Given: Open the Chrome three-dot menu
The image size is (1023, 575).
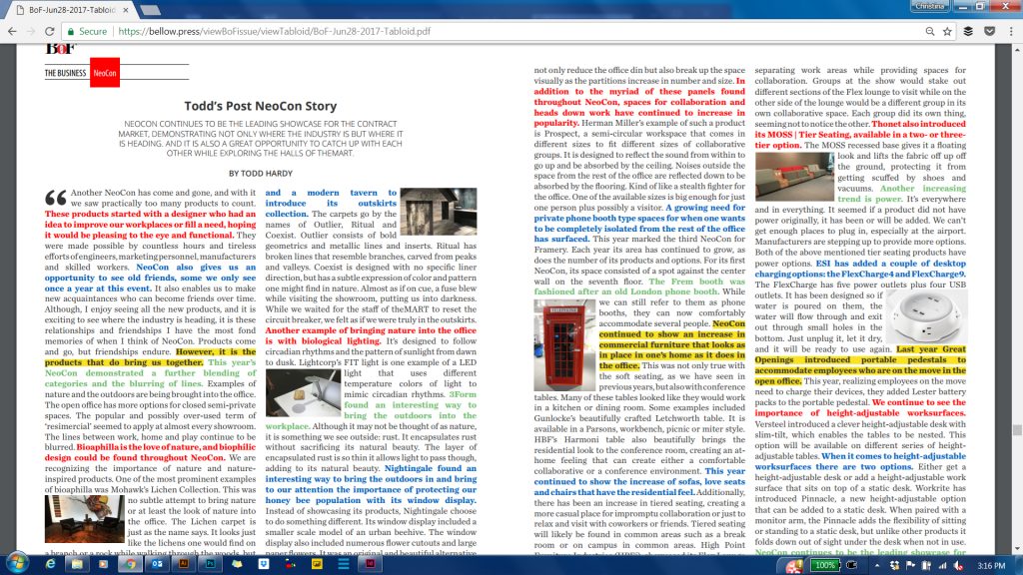Looking at the screenshot, I should pos(1011,31).
